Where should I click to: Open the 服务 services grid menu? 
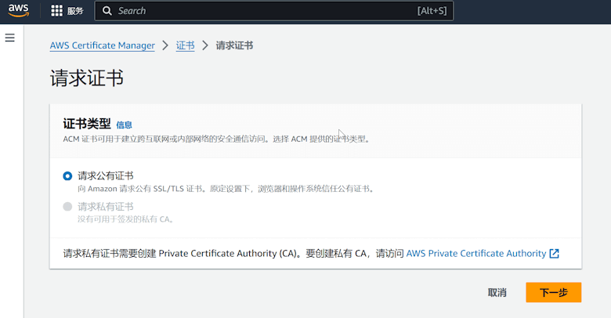[67, 11]
